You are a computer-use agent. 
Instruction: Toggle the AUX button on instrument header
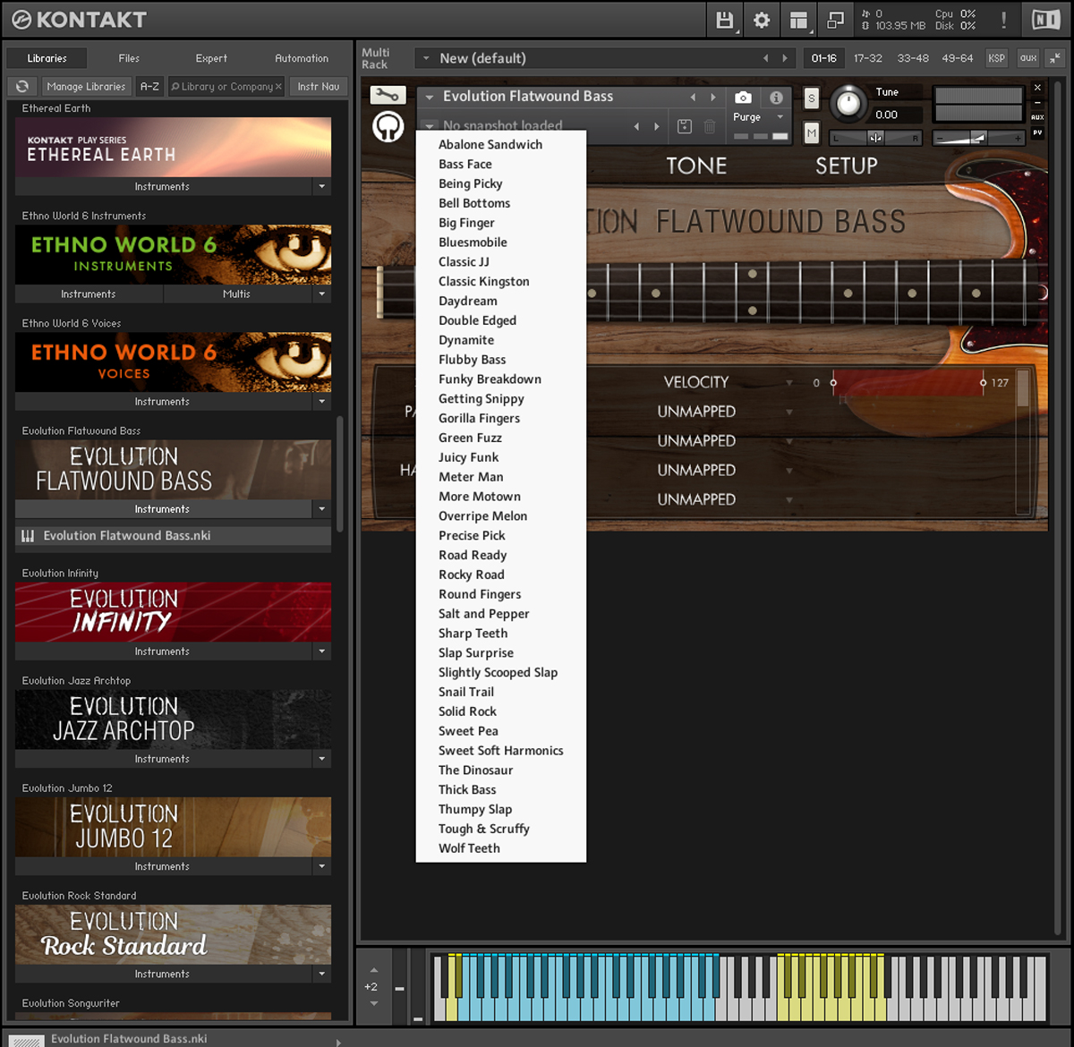(1037, 117)
